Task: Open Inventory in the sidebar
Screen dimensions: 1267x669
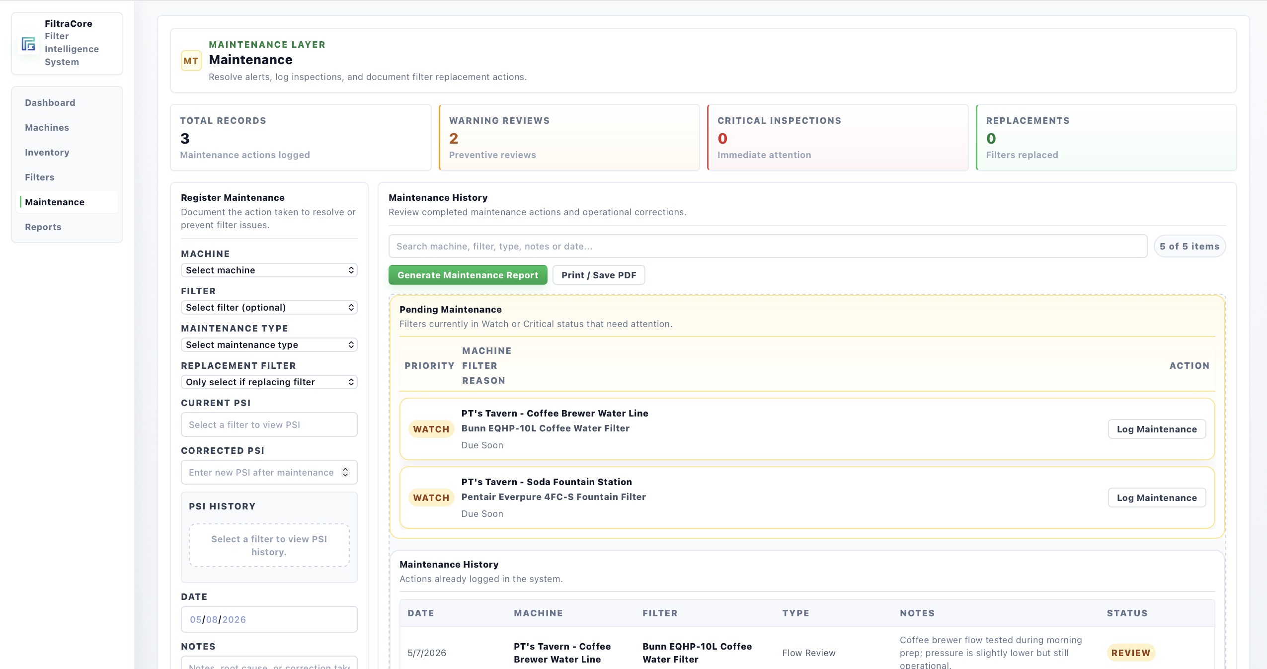Action: pos(47,153)
